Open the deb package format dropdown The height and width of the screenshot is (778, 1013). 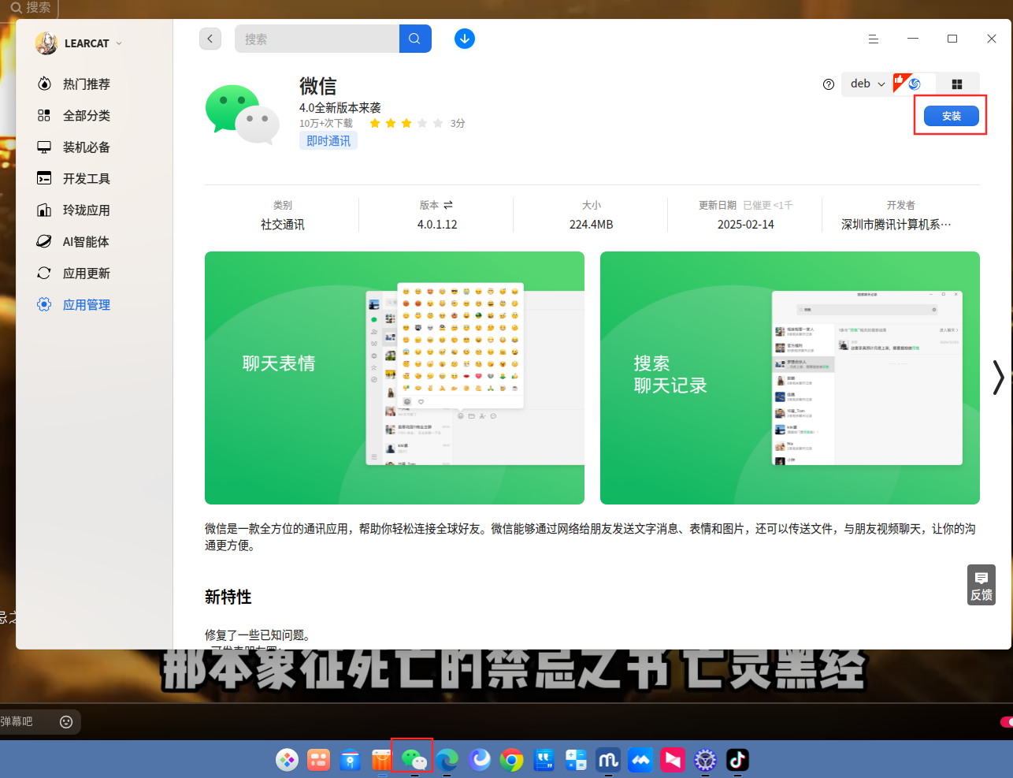tap(867, 84)
